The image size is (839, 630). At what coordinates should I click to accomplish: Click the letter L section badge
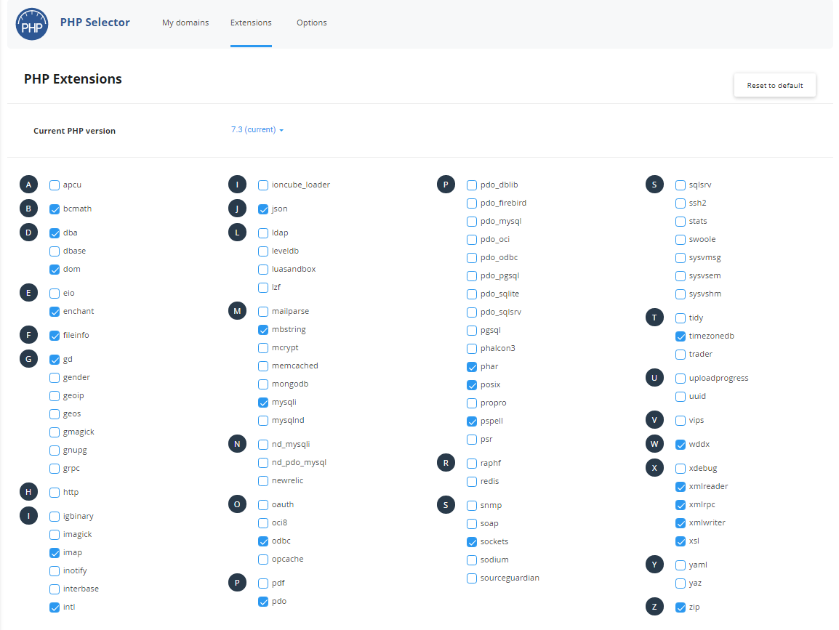pyautogui.click(x=238, y=233)
